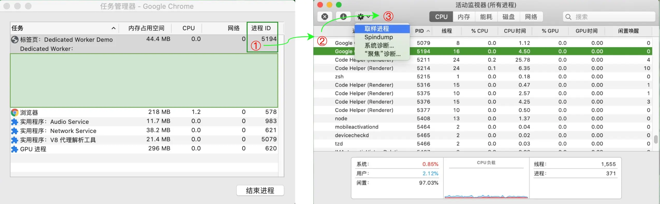
Task: Select Code Helper (Renderer) row PID 5375
Action: click(483, 93)
